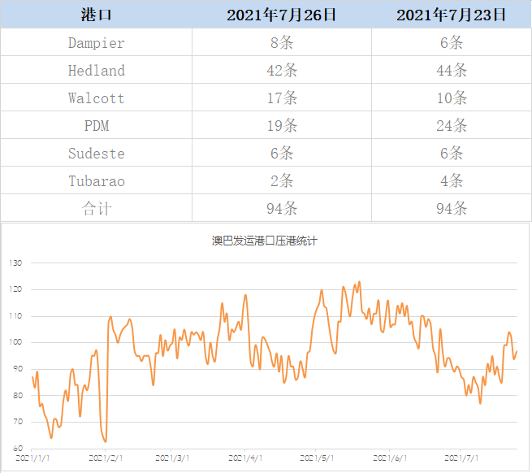This screenshot has height=473, width=532.
Task: Click the 100 y-axis label
Action: pyautogui.click(x=15, y=342)
